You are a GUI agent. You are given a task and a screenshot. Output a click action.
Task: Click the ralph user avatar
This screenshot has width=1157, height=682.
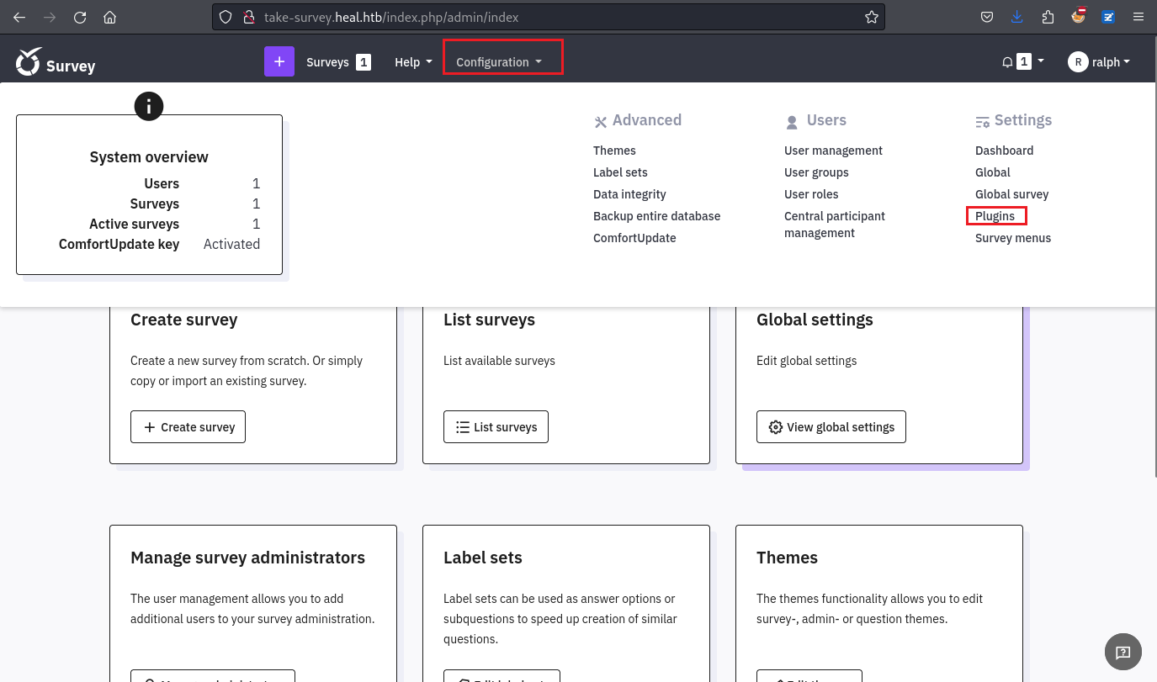tap(1078, 61)
